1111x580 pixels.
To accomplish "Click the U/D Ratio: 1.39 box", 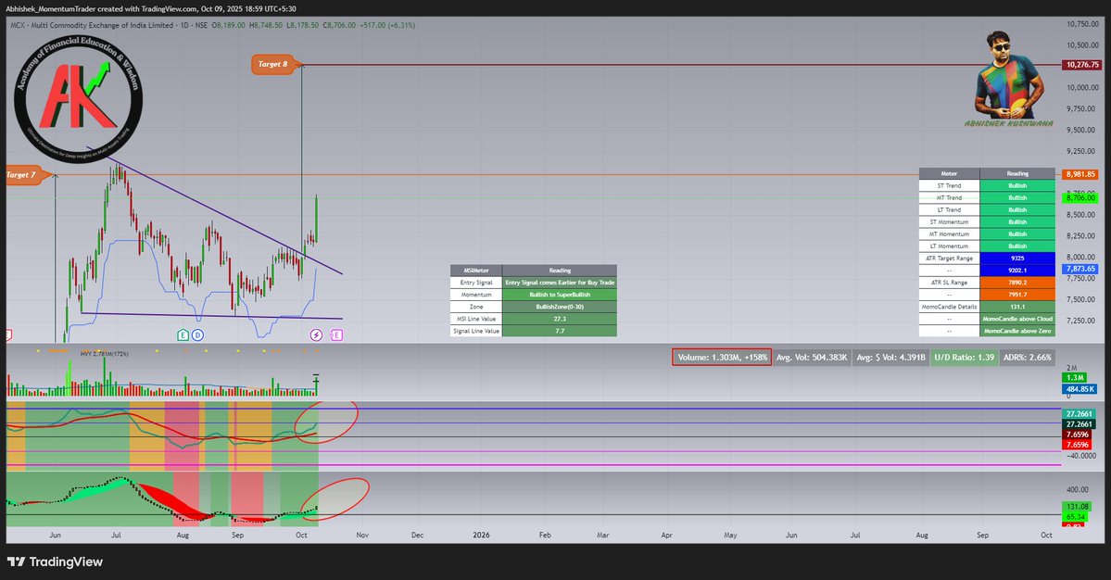I will (964, 358).
